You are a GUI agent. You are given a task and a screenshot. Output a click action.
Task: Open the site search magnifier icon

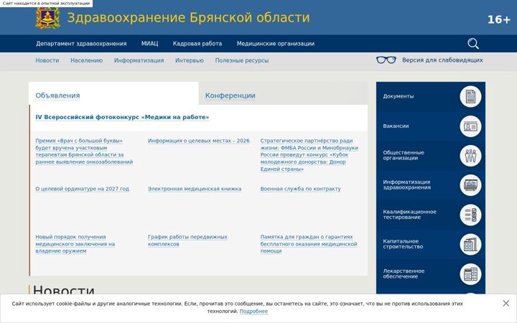point(473,44)
